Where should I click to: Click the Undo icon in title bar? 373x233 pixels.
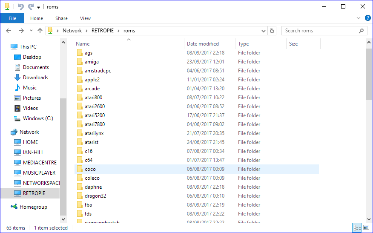(21, 7)
